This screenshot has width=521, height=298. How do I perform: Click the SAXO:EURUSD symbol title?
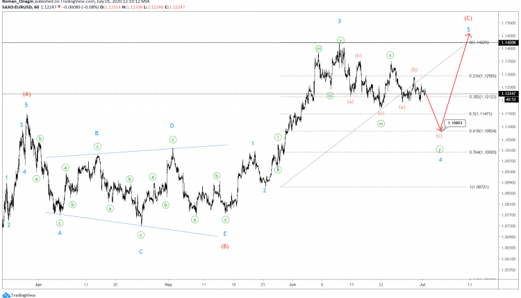[x=16, y=7]
